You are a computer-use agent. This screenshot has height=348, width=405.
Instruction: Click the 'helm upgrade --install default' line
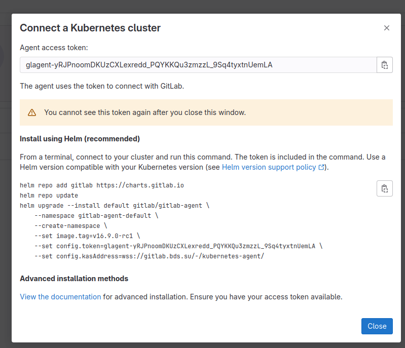114,206
